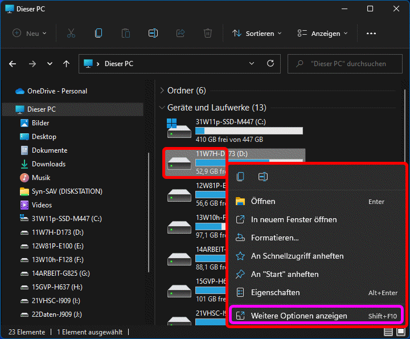
Task: Refresh the Dieser PC view
Action: pyautogui.click(x=271, y=64)
